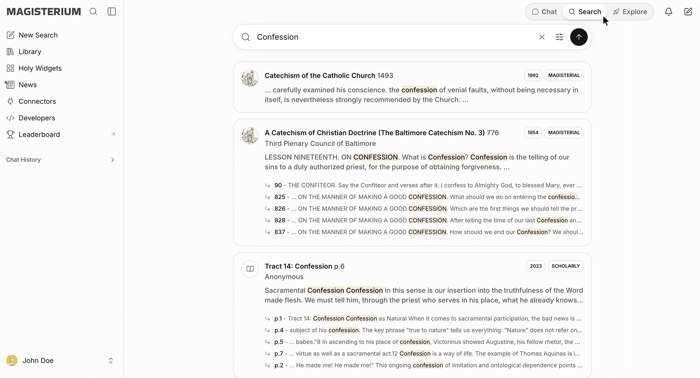700x378 pixels.
Task: Click the SCHOLARLY badge
Action: point(566,266)
